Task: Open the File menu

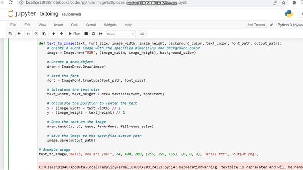Action: [13, 25]
